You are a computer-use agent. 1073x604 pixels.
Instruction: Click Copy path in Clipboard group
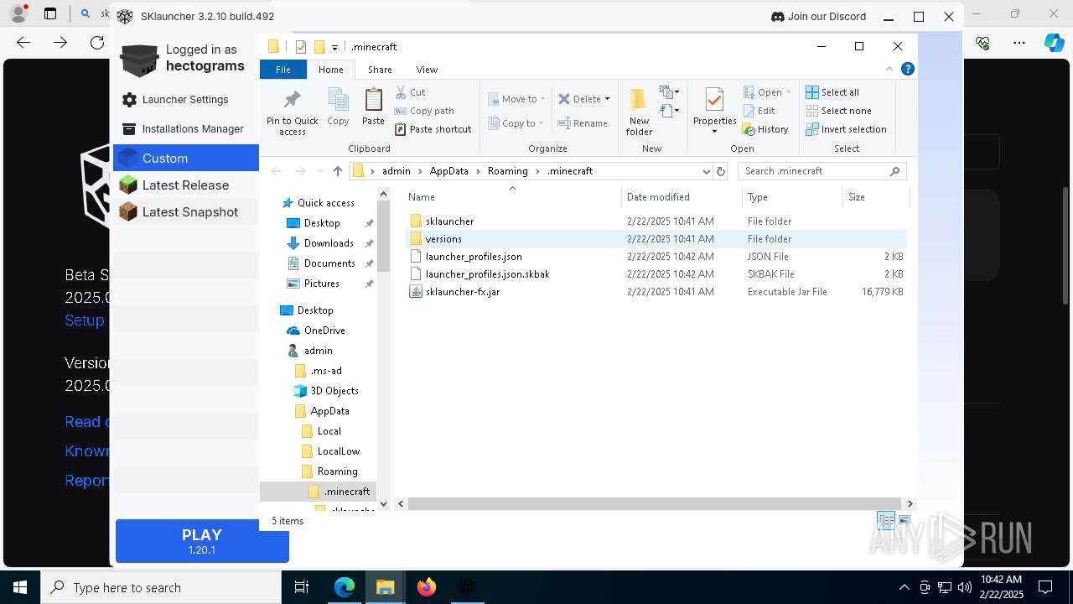[424, 111]
